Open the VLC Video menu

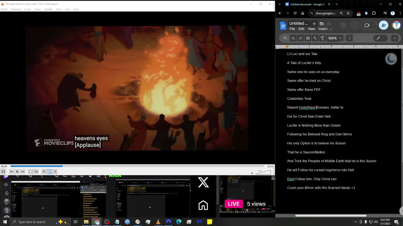click(x=37, y=9)
